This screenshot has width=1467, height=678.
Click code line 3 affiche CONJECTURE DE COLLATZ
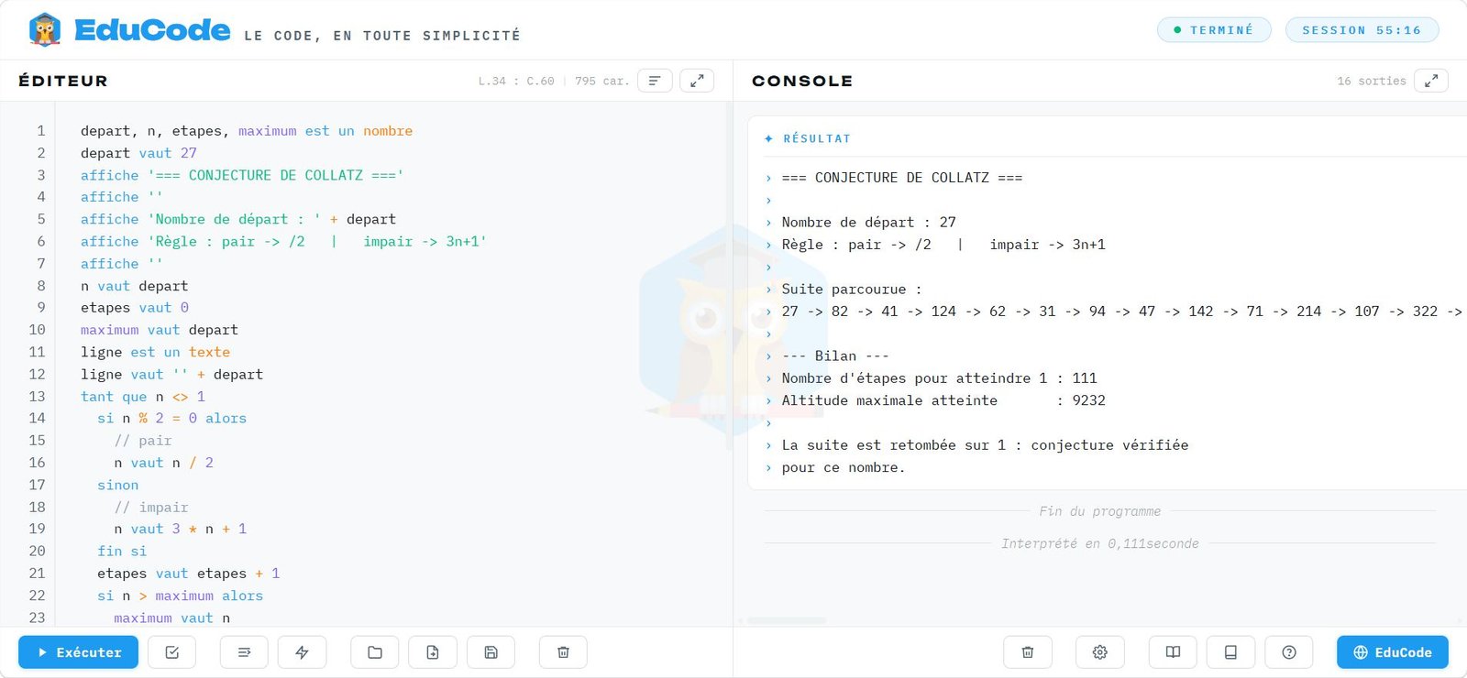(x=242, y=175)
